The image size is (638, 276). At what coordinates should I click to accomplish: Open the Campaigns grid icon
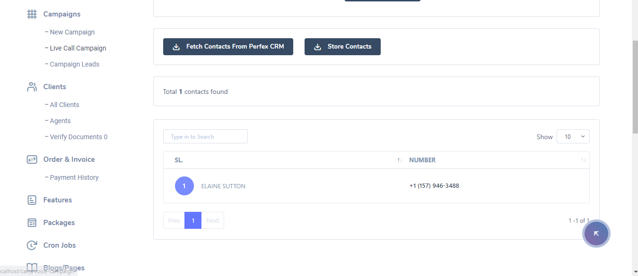click(x=32, y=14)
